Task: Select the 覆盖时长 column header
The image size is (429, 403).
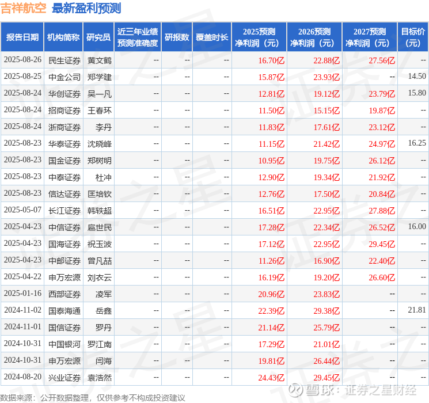Action: 212,37
